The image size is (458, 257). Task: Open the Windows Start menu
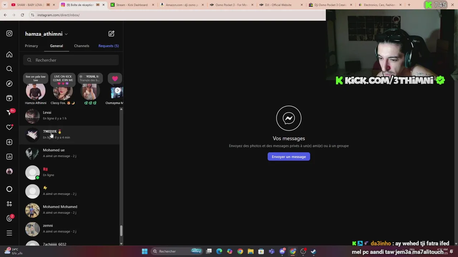click(x=145, y=251)
